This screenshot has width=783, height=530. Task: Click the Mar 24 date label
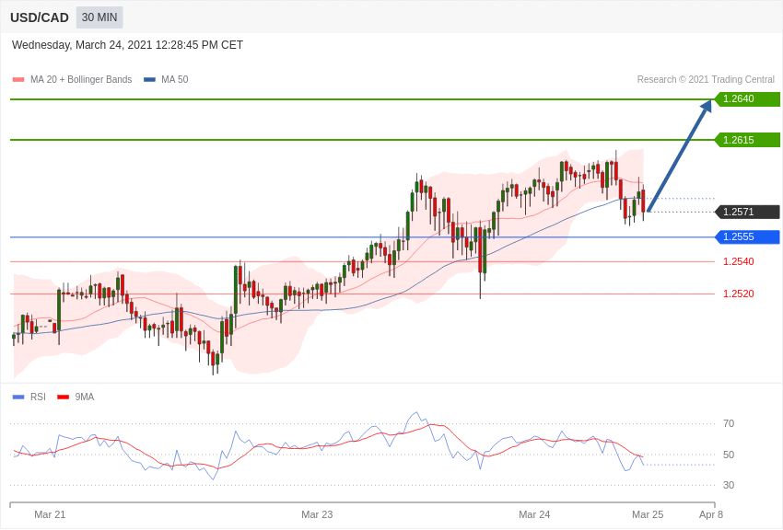pos(534,514)
